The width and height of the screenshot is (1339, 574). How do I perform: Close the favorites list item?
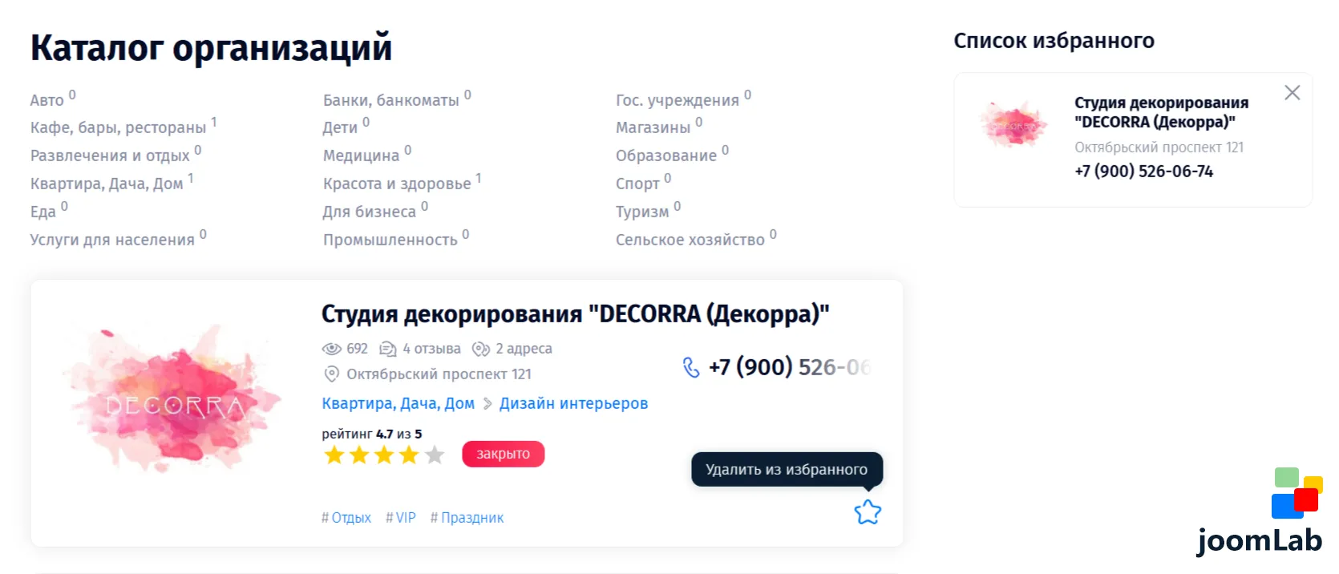(x=1292, y=93)
